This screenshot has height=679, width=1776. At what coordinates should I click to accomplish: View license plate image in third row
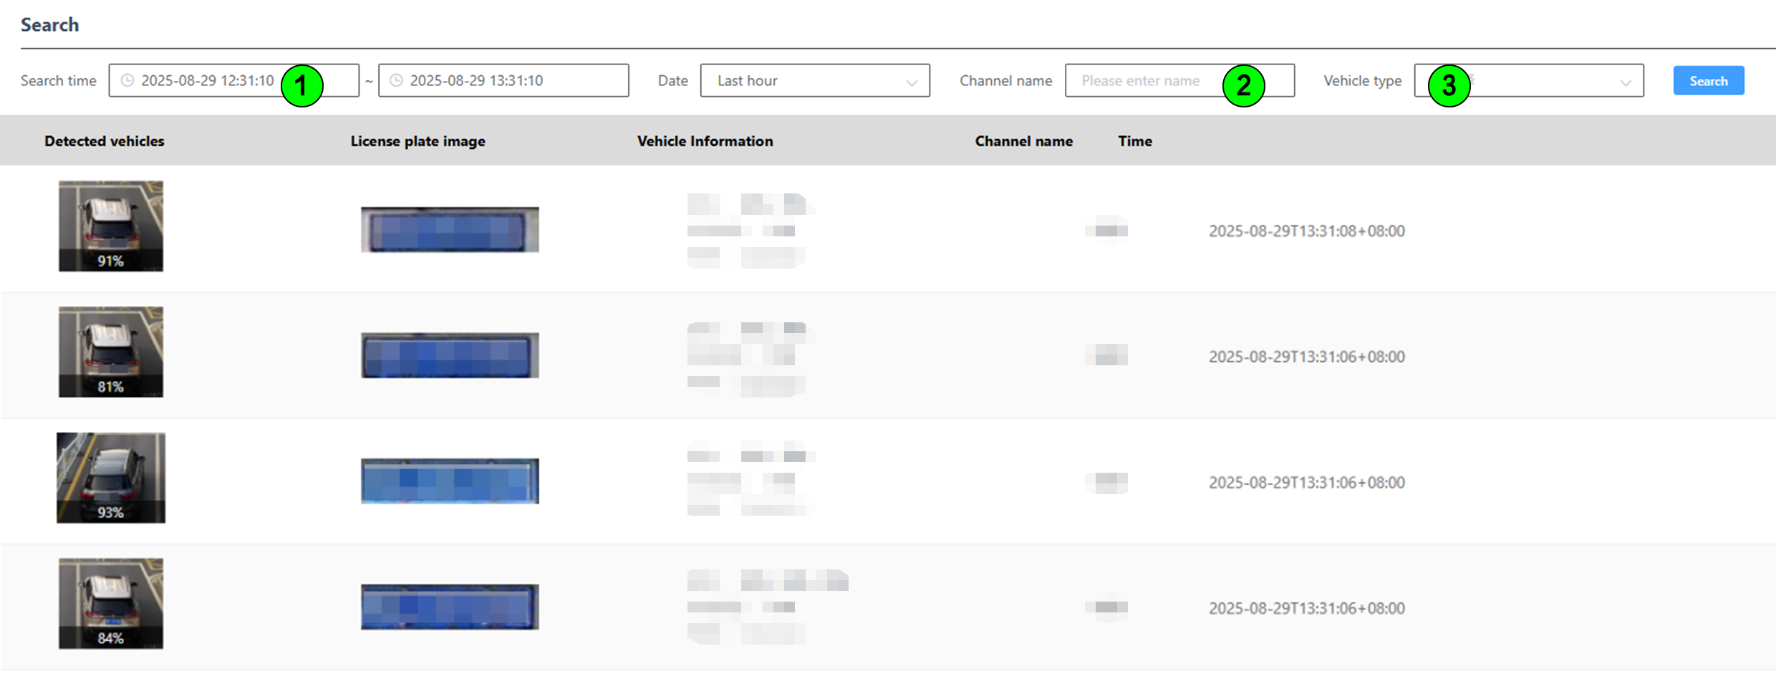(450, 481)
